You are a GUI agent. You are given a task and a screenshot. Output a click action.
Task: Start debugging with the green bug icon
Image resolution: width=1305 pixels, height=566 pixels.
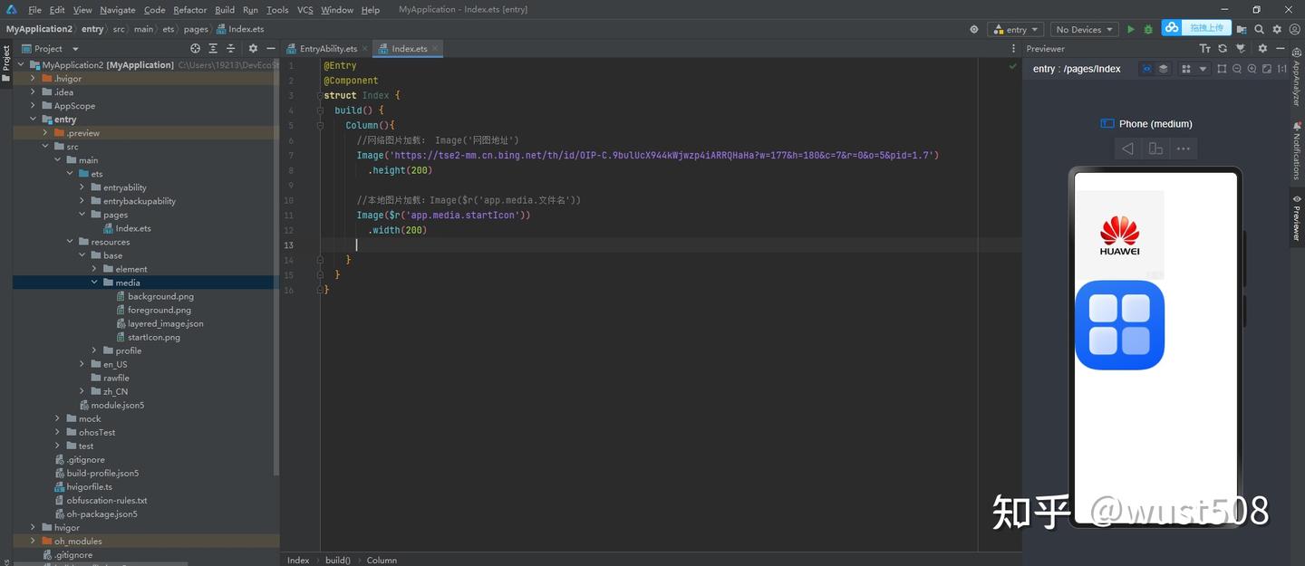(1148, 29)
